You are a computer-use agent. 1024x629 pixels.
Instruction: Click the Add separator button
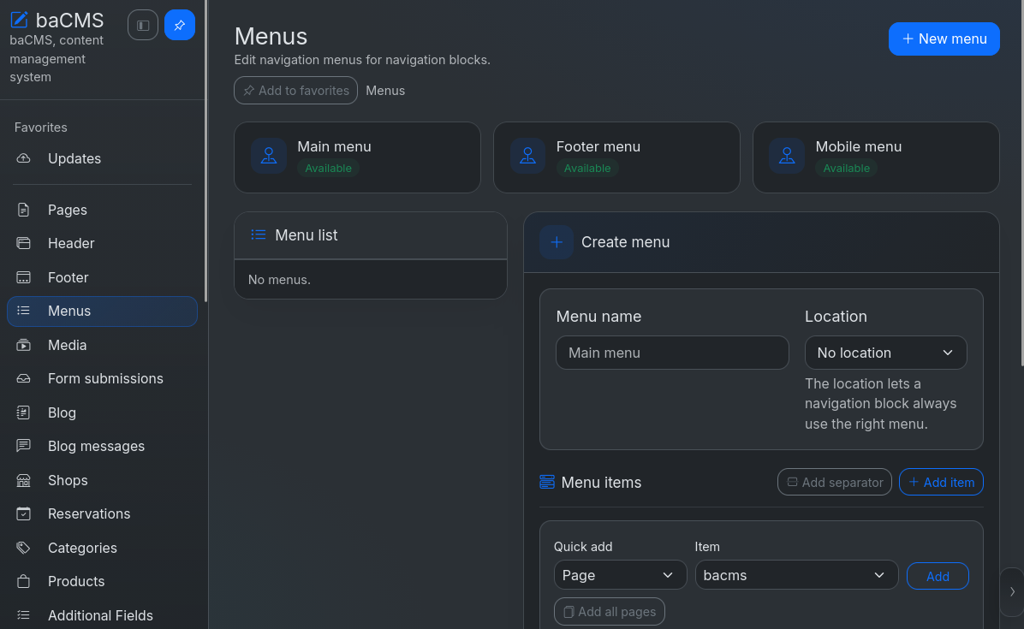(x=835, y=482)
